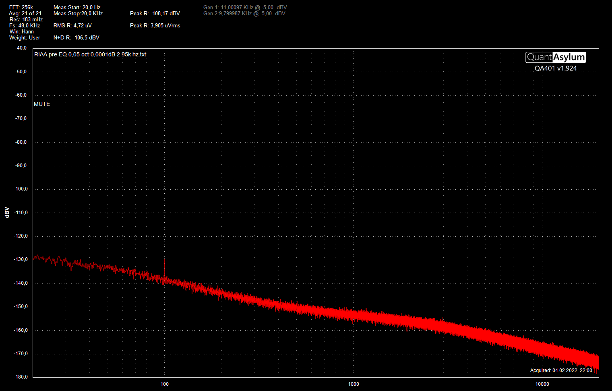
Task: Click the -40,0 Y-axis label
Action: pos(21,48)
